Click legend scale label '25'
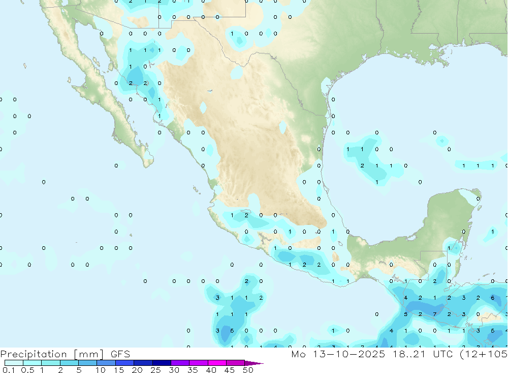The image size is (508, 373). click(x=156, y=370)
